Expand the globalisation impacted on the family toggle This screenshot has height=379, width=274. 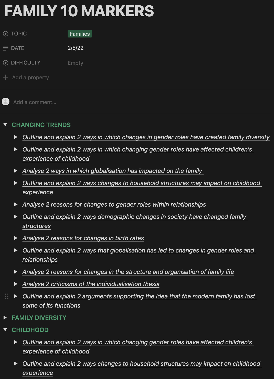click(x=16, y=171)
